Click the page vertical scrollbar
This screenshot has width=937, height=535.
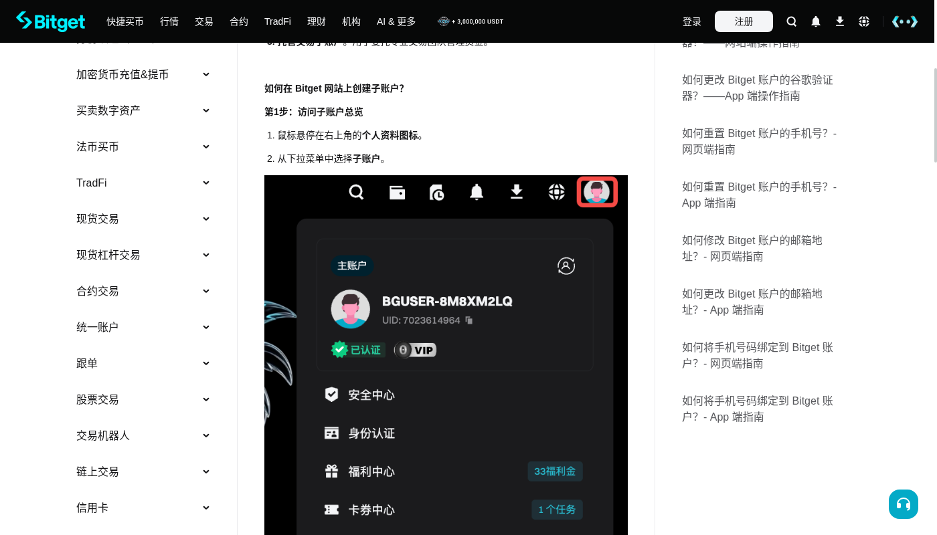click(935, 115)
